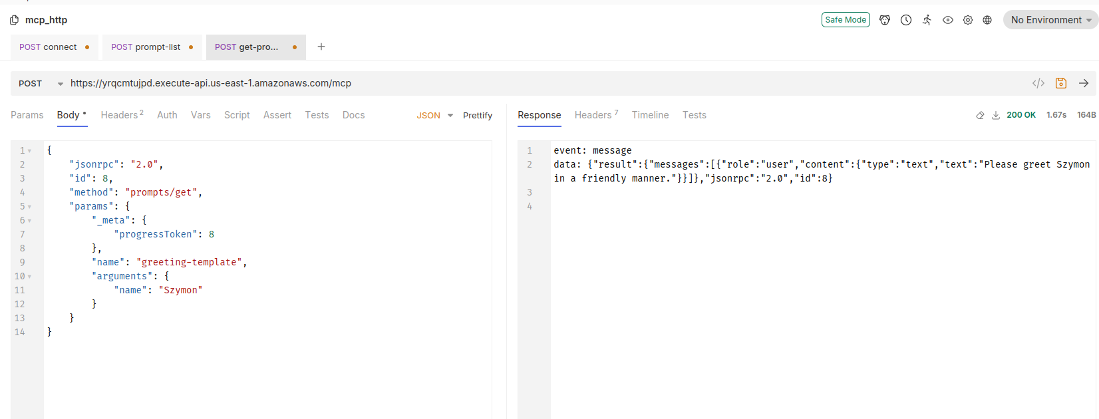Image resolution: width=1099 pixels, height=419 pixels.
Task: Switch to the POST connect tab
Action: coord(54,47)
